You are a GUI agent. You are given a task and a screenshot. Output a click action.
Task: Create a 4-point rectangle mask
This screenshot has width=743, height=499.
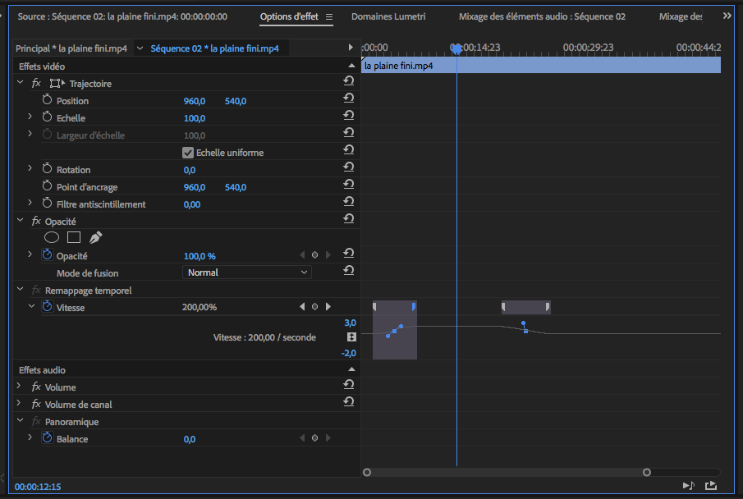point(74,237)
